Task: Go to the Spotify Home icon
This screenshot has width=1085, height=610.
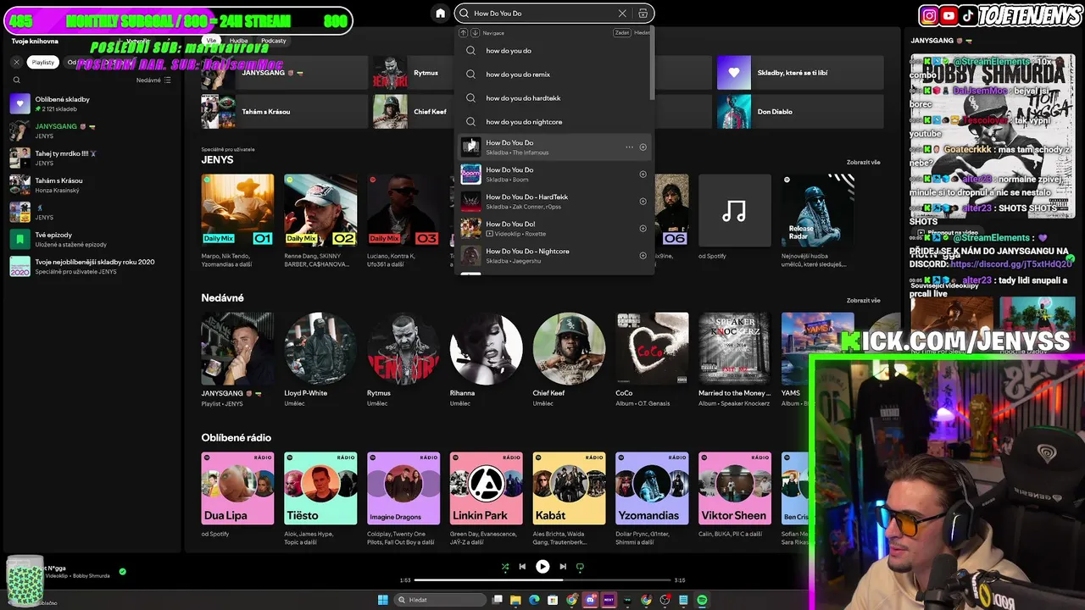Action: click(x=440, y=13)
